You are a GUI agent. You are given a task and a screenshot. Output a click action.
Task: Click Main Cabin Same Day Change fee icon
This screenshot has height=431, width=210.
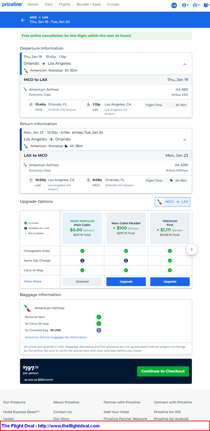(x=82, y=260)
